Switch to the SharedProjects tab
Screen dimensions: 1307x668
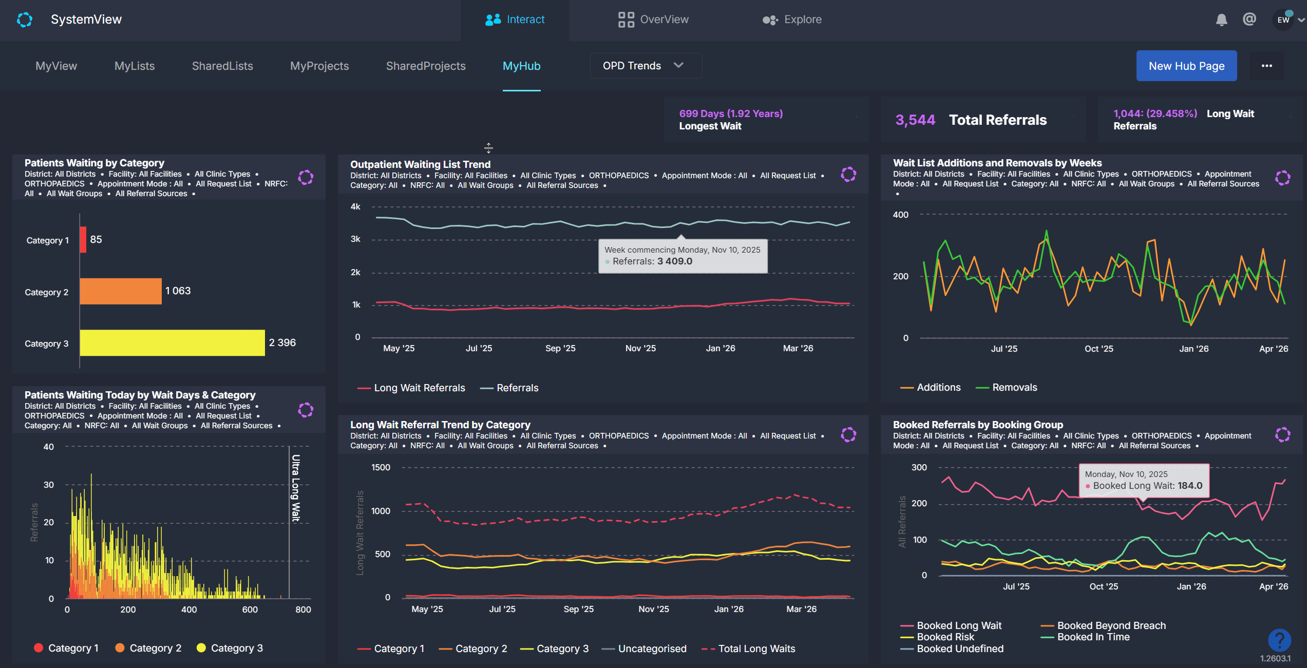[425, 66]
